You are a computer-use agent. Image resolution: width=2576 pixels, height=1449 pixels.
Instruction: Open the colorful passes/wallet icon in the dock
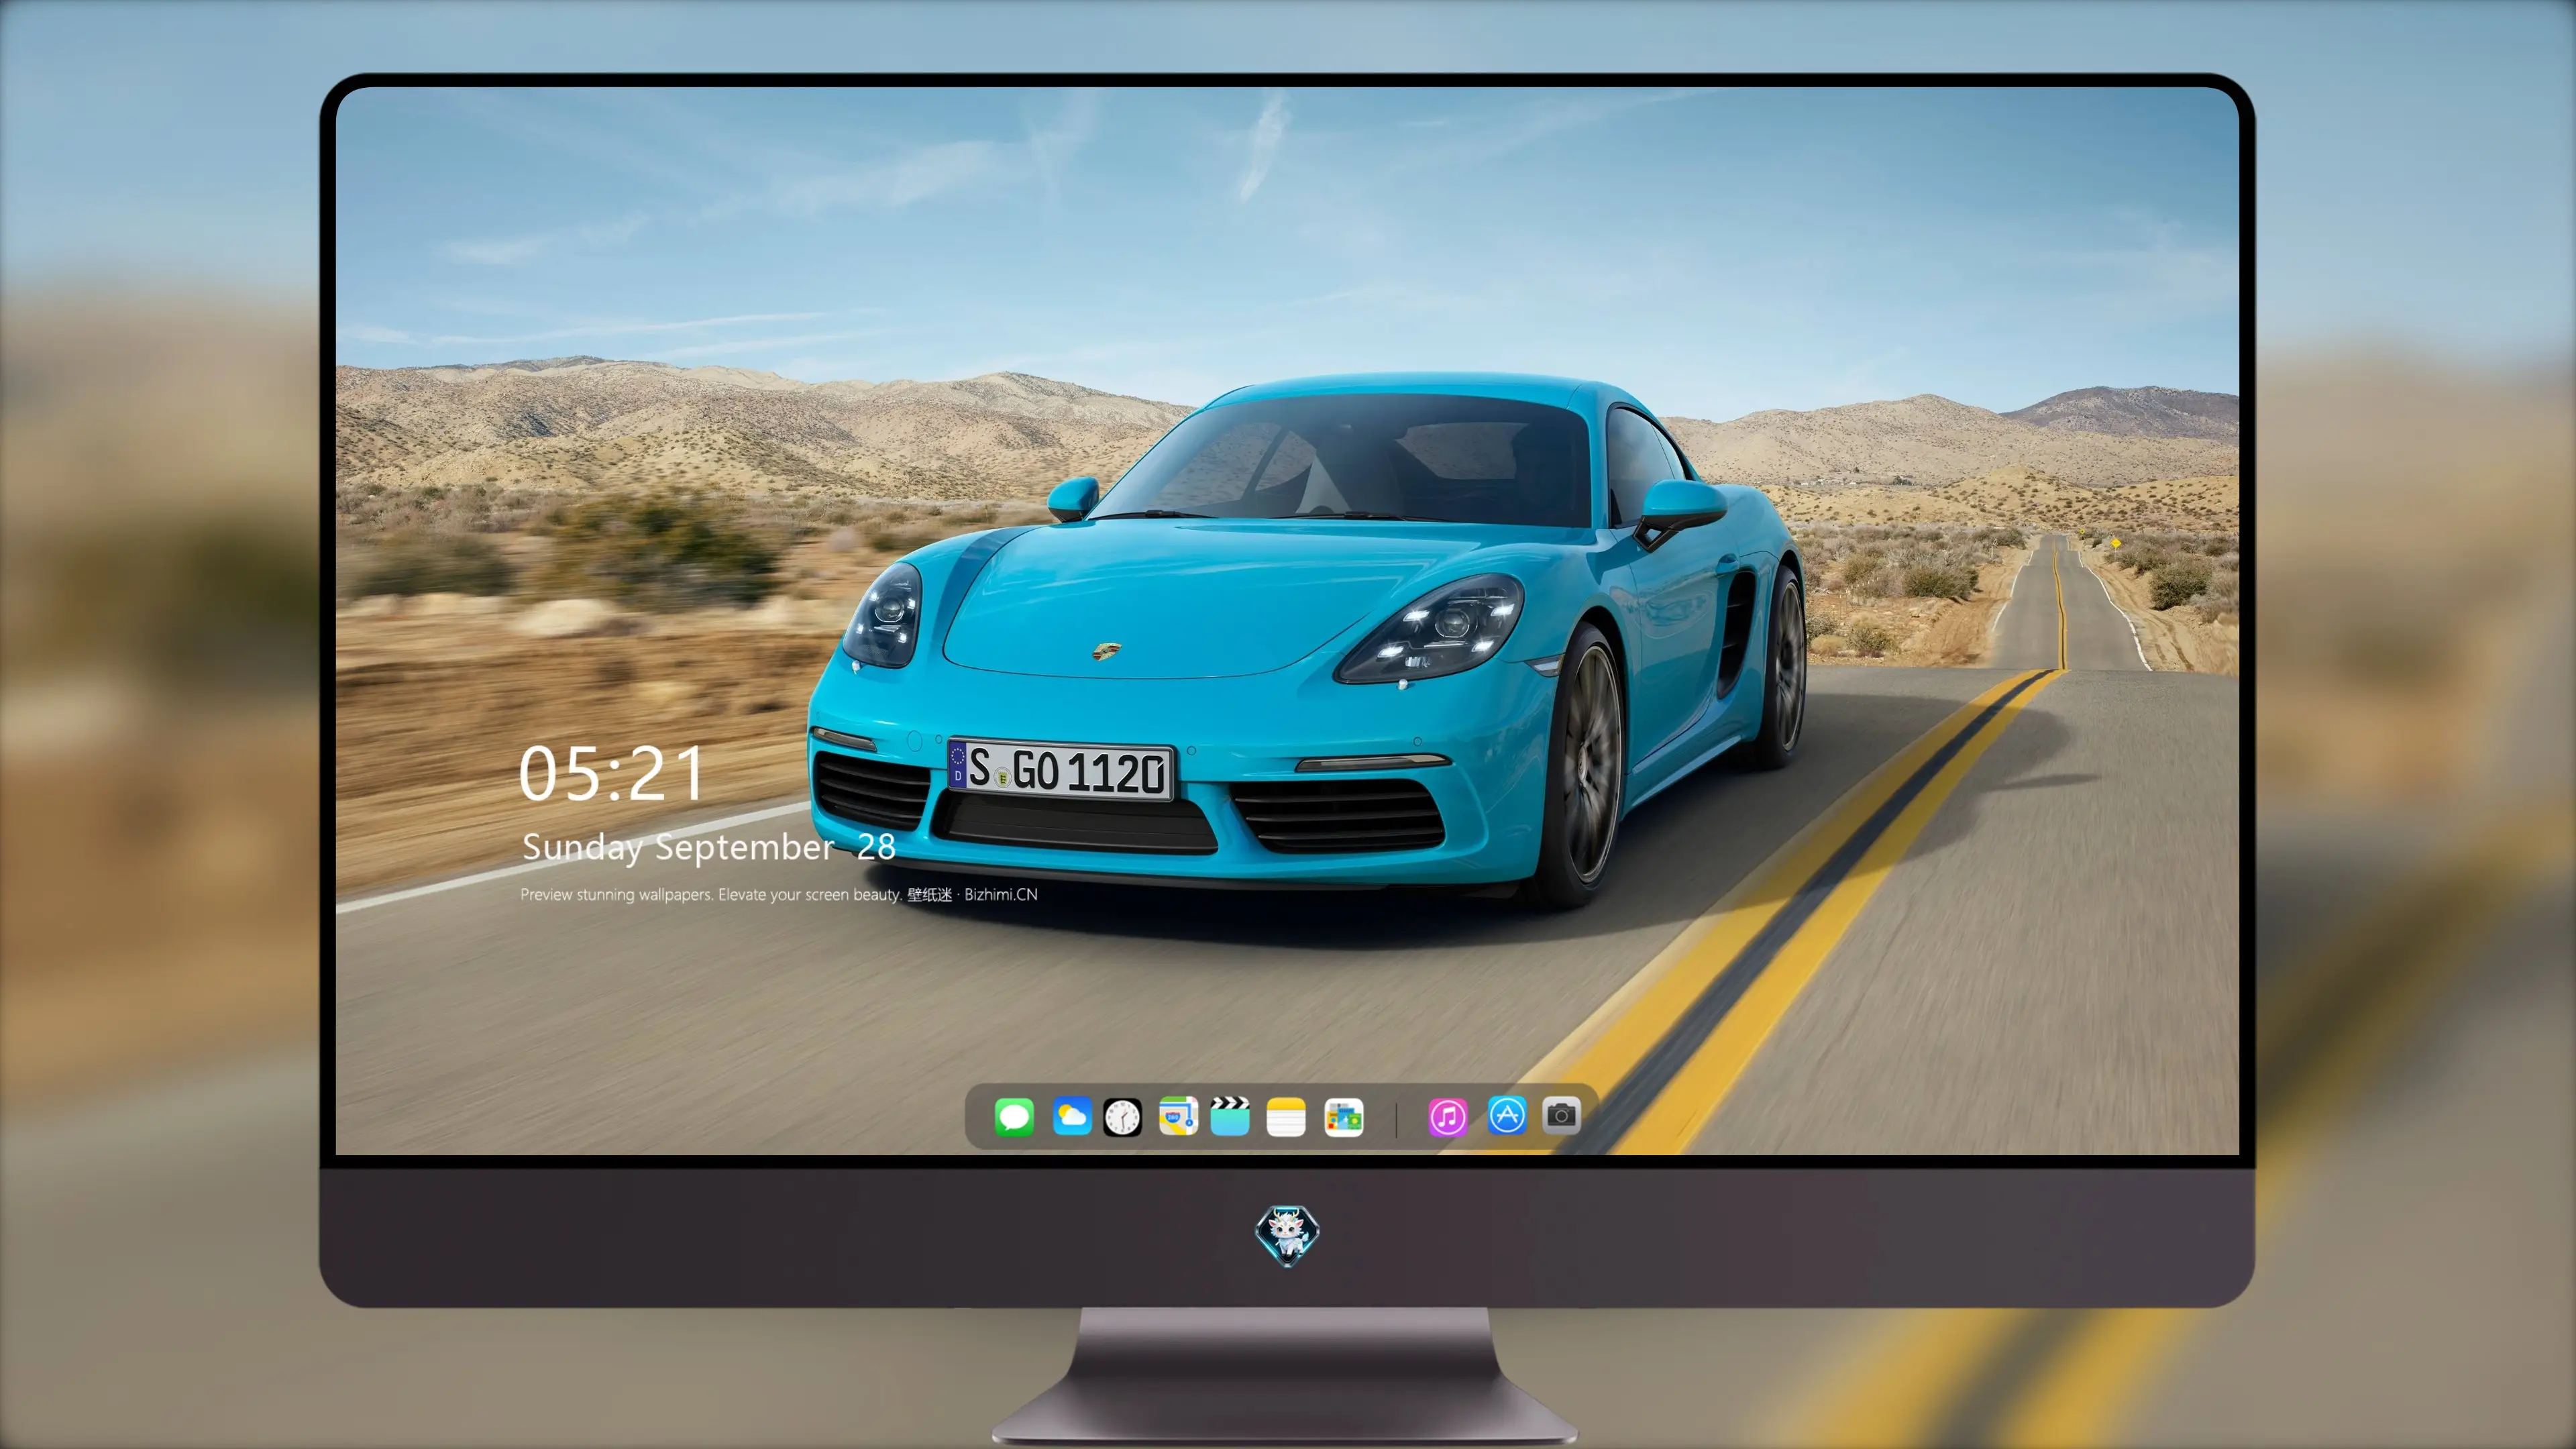(1343, 1117)
